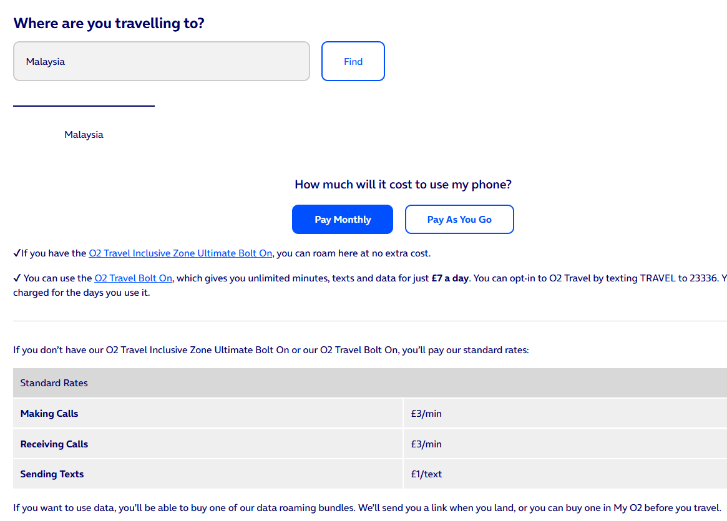Click the destination search field containing Malaysia
This screenshot has height=521, width=727.
(x=161, y=61)
